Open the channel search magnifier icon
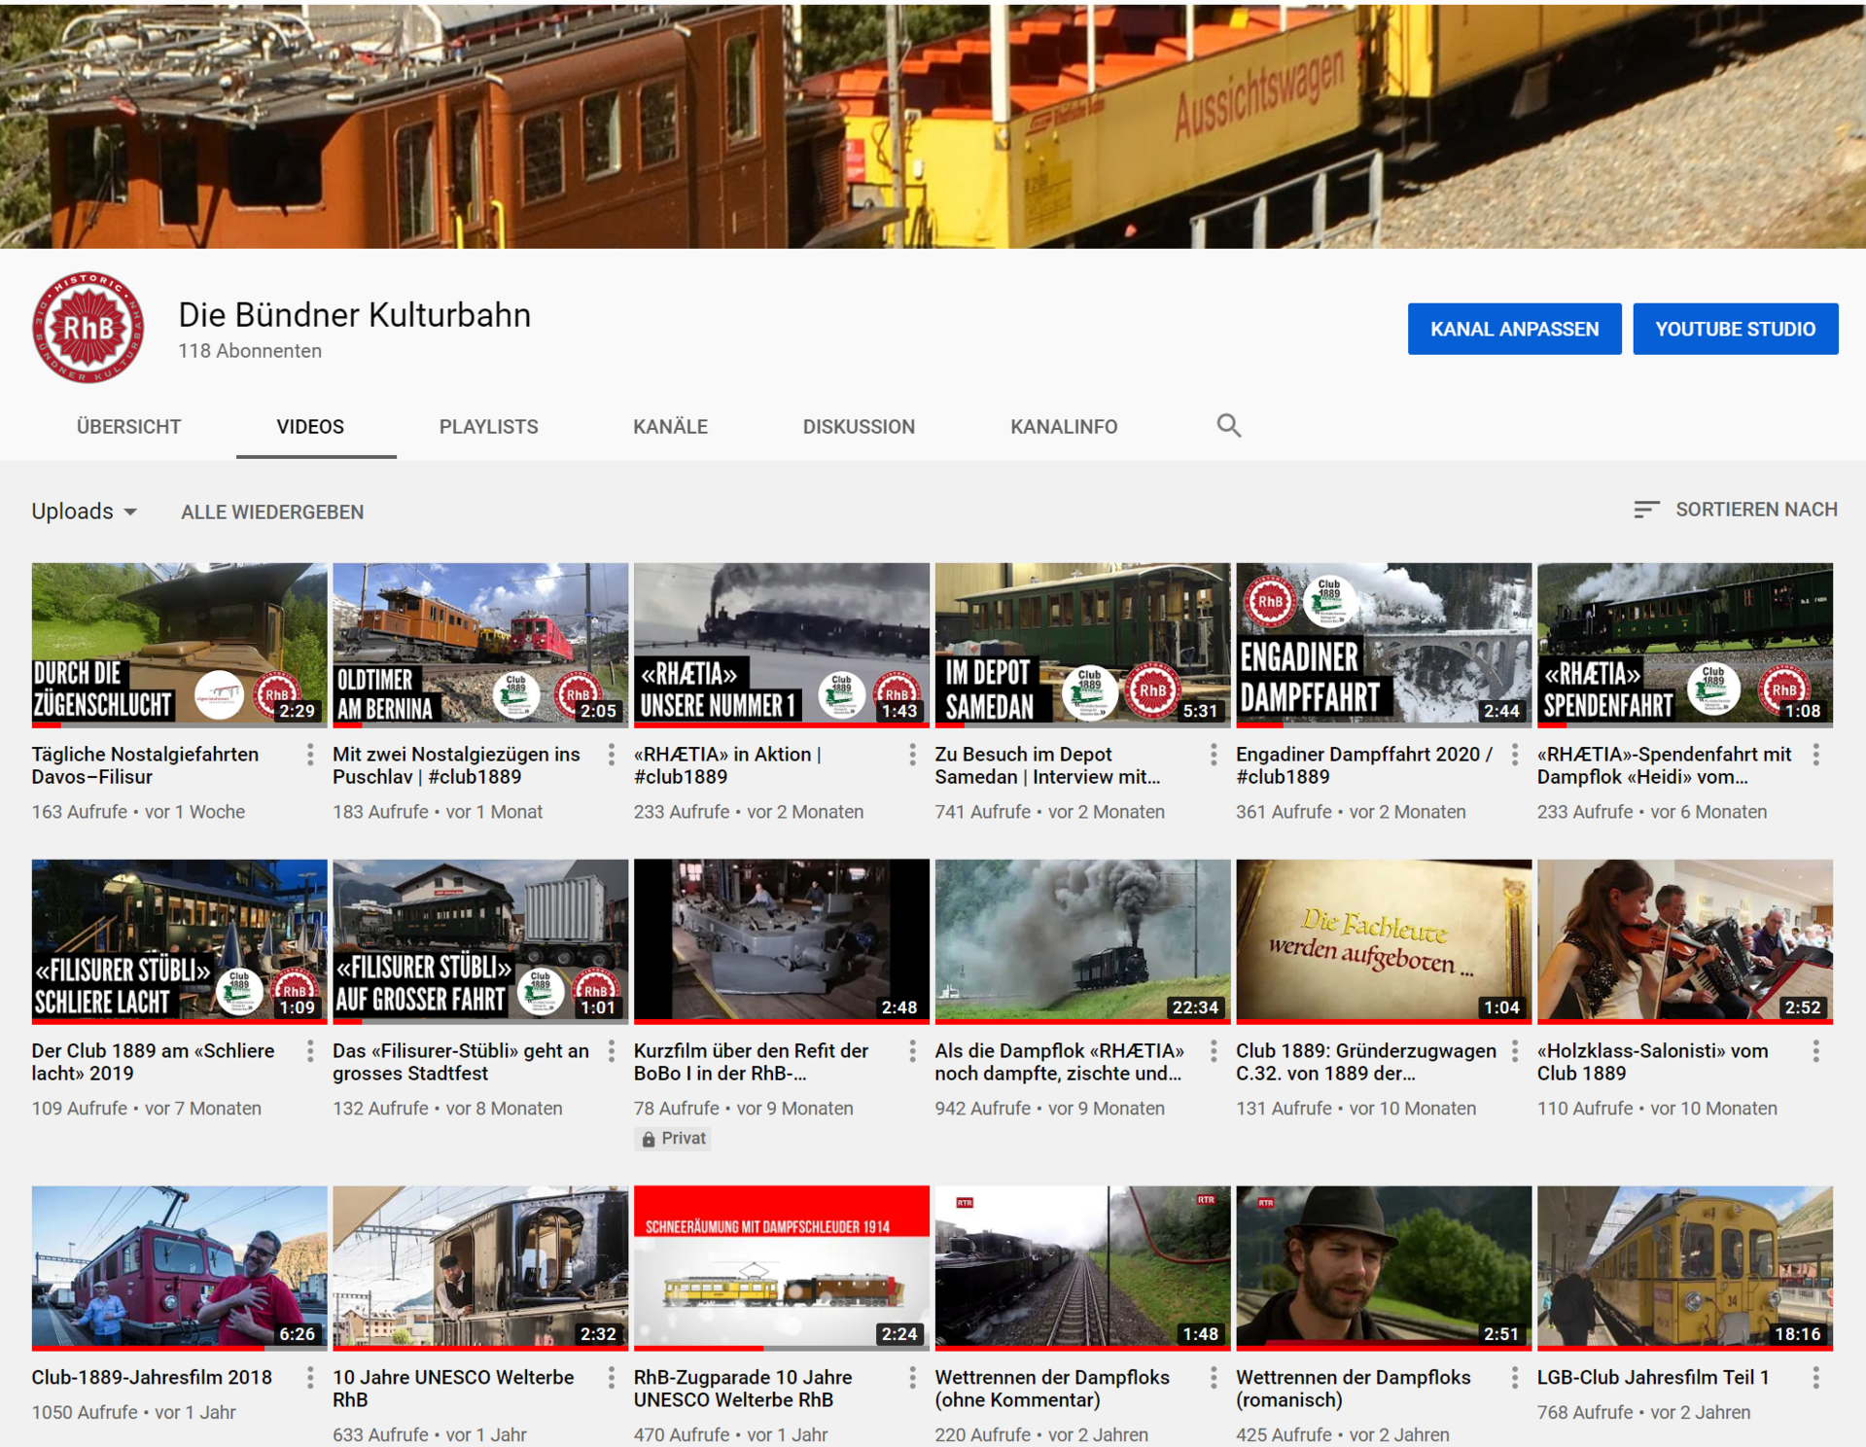1866x1447 pixels. 1229,425
